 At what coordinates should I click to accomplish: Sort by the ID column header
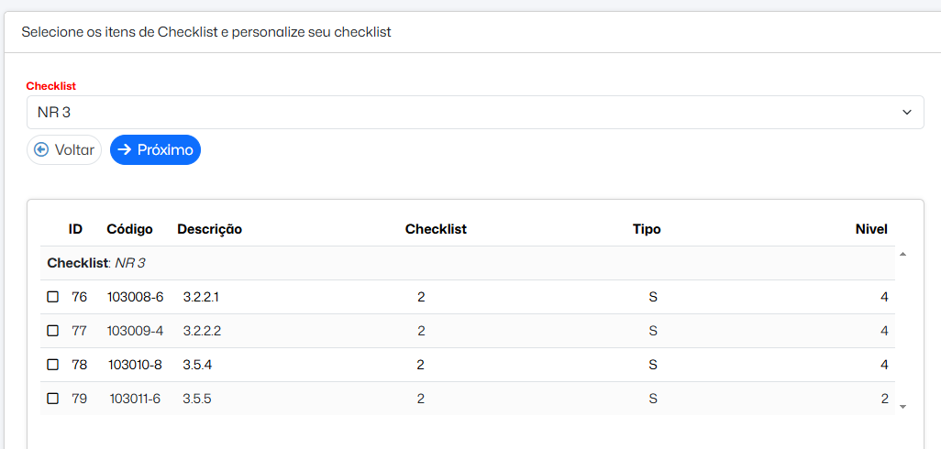[75, 229]
